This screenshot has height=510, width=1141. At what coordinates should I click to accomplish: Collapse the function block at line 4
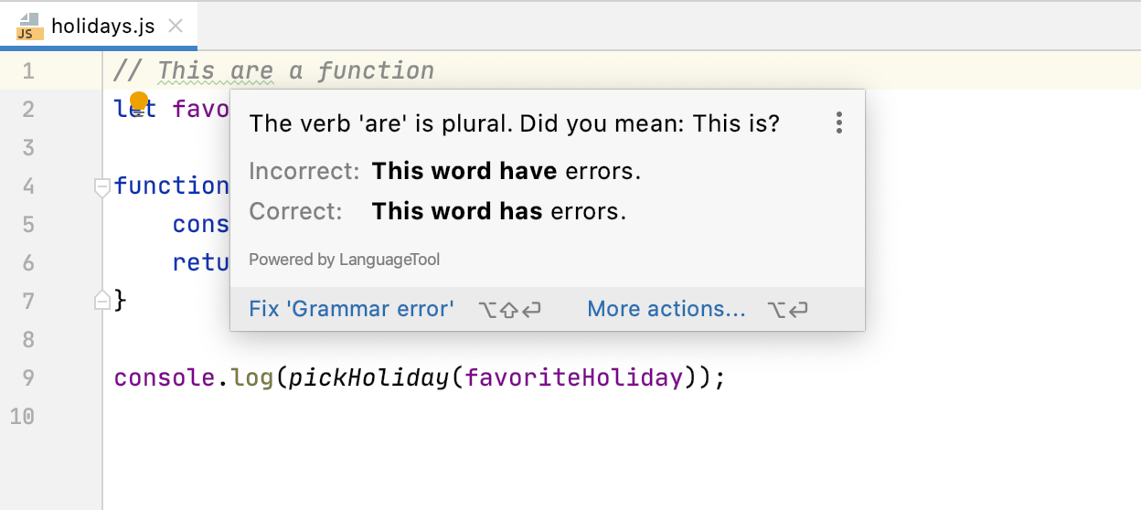102,187
